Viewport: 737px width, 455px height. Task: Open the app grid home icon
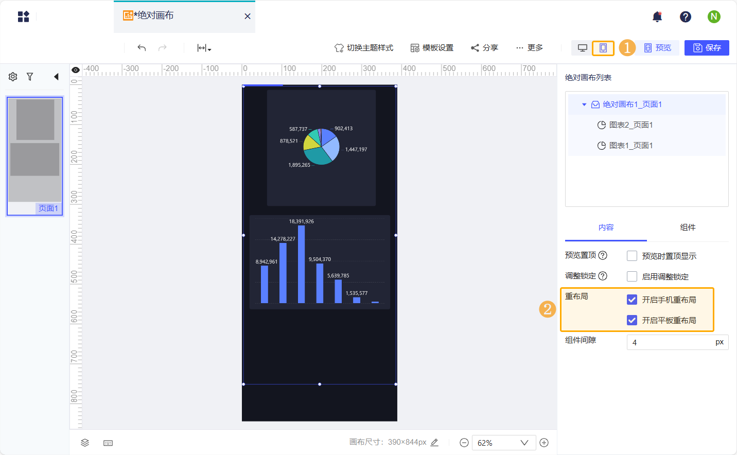[24, 16]
